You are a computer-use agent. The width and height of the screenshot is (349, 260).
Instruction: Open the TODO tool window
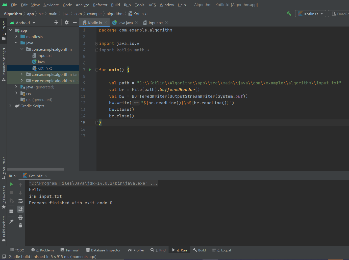(x=17, y=250)
